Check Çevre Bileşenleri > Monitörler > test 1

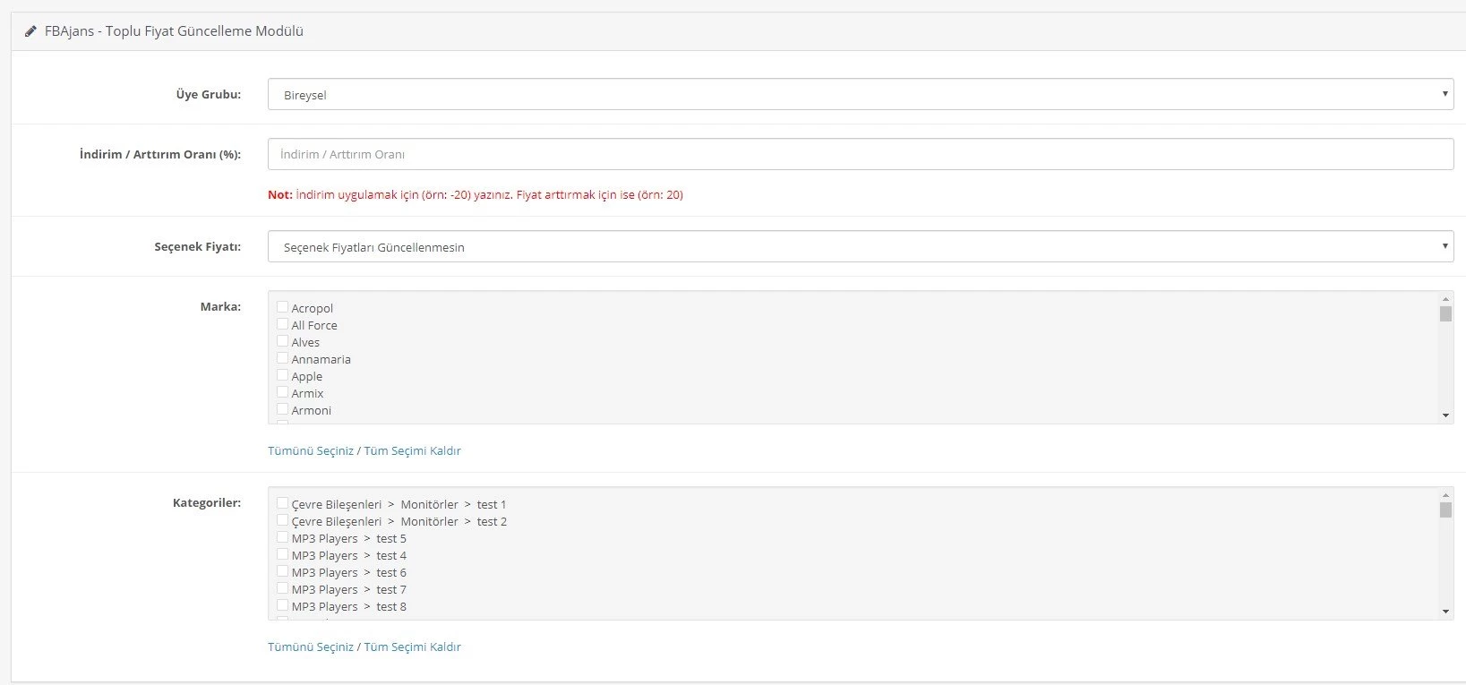click(x=282, y=503)
